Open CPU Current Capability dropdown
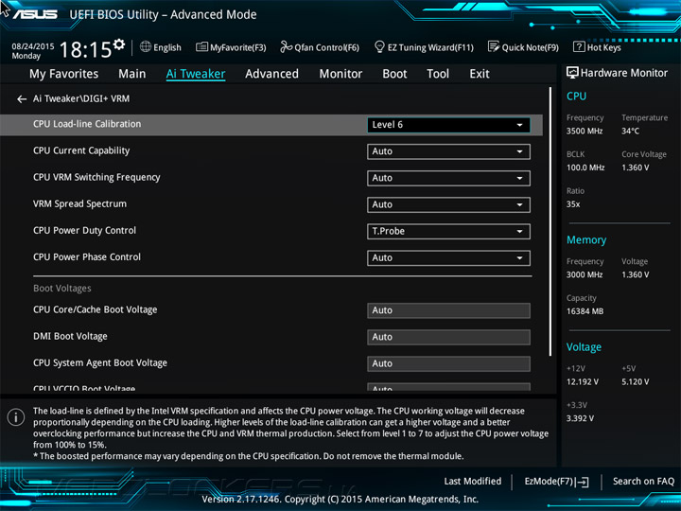 pos(448,151)
